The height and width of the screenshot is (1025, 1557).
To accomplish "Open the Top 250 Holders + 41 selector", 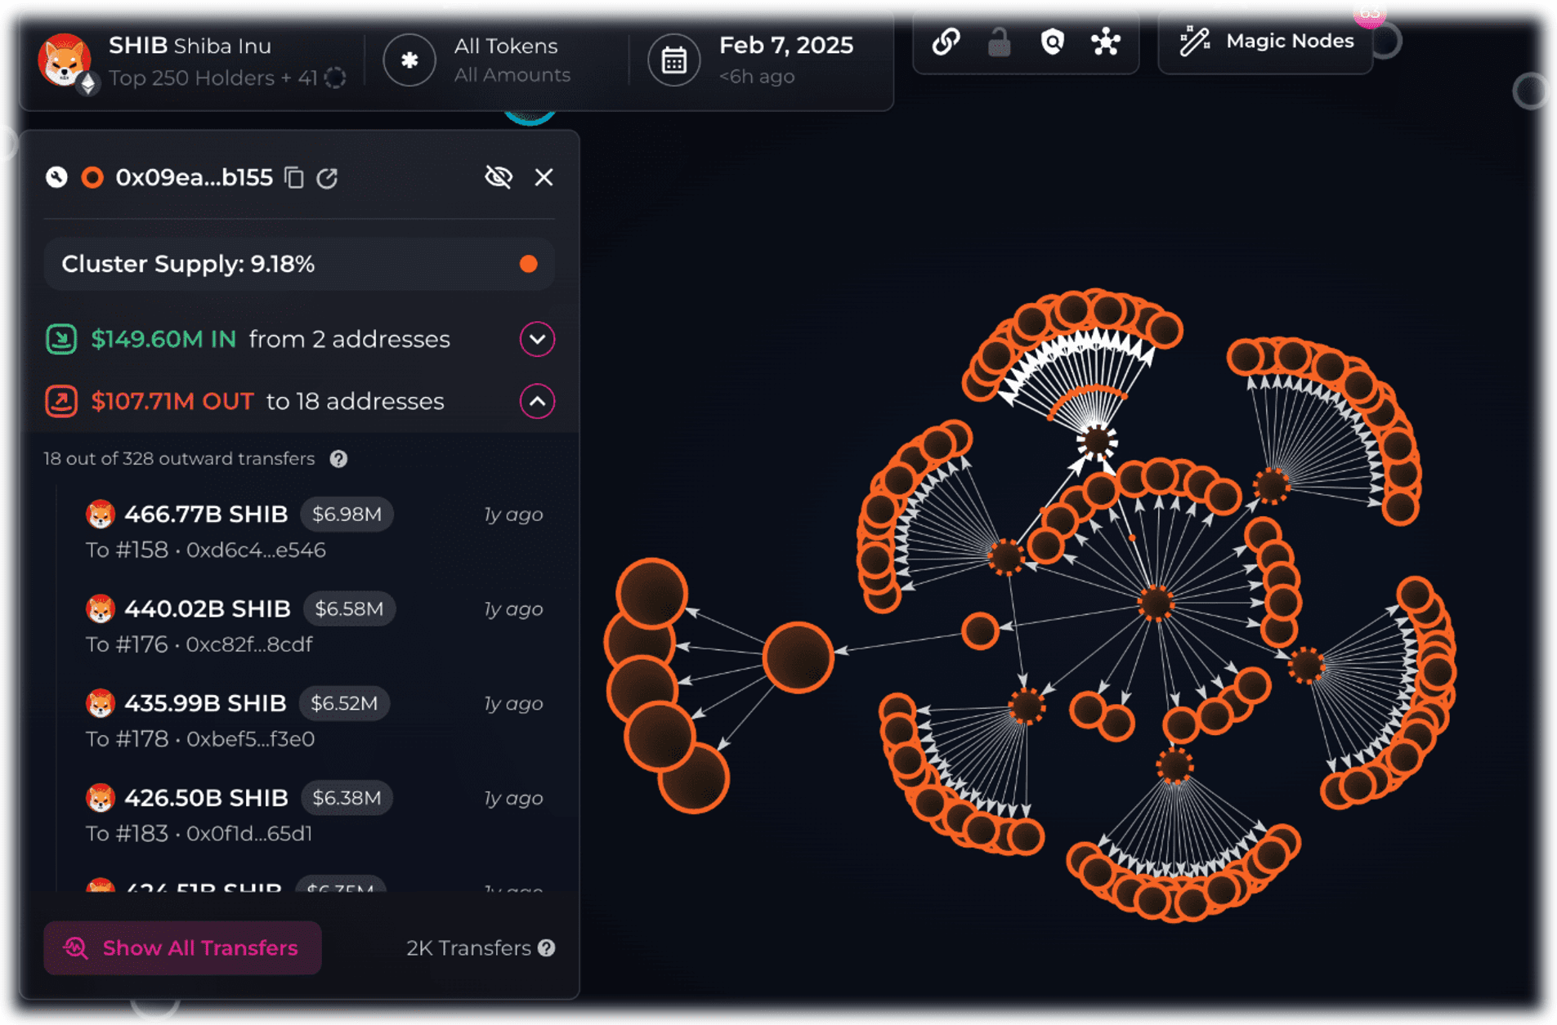I will 227,78.
